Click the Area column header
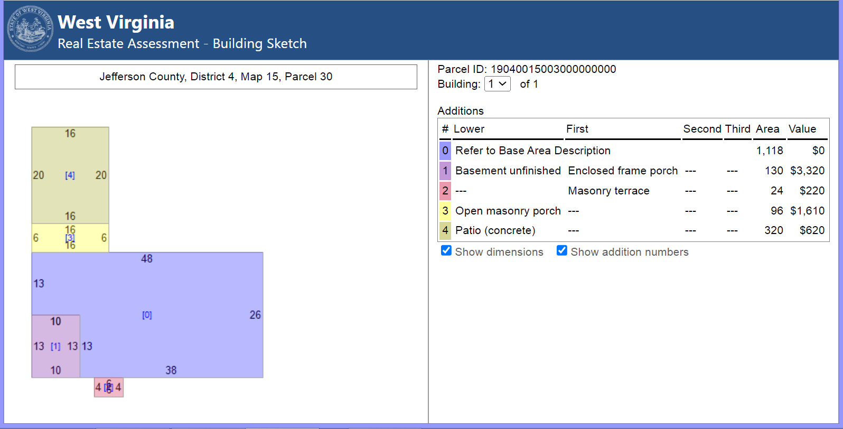 767,129
